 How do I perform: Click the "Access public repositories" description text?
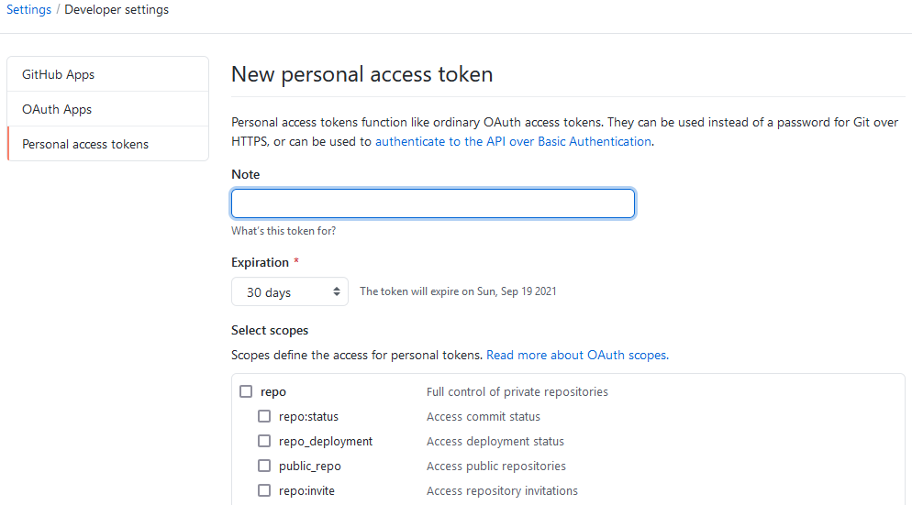[x=495, y=466]
